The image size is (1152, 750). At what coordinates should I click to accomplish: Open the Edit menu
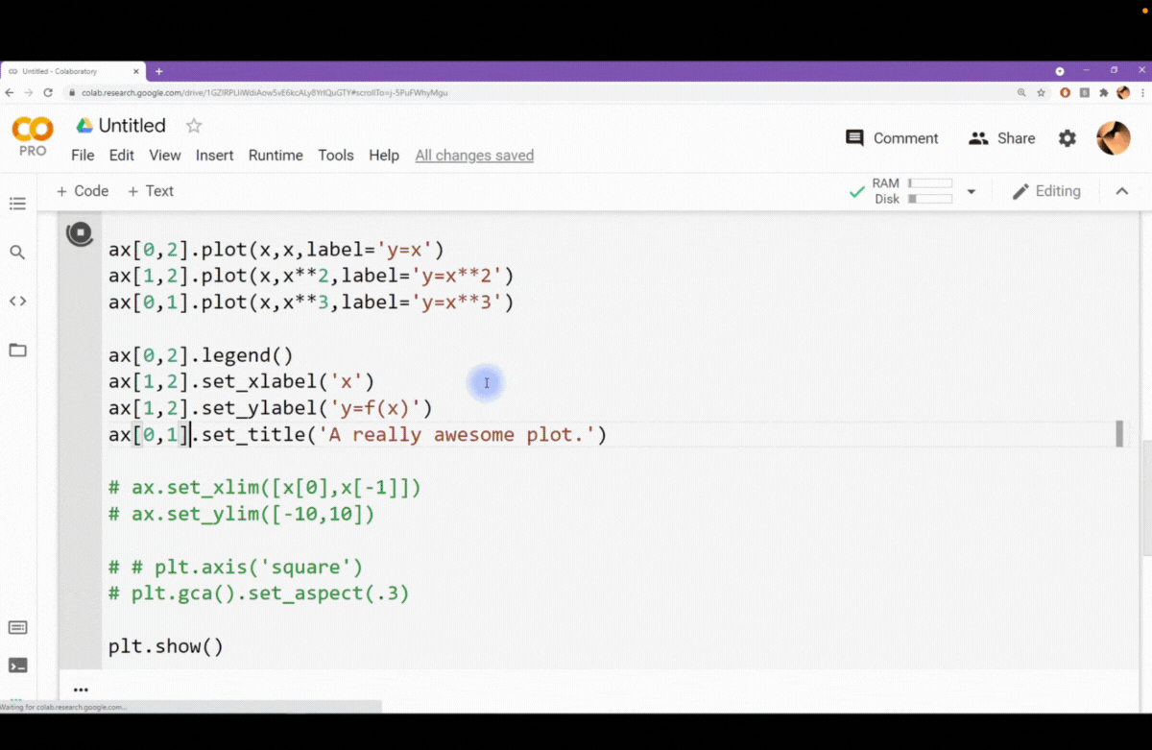coord(121,156)
